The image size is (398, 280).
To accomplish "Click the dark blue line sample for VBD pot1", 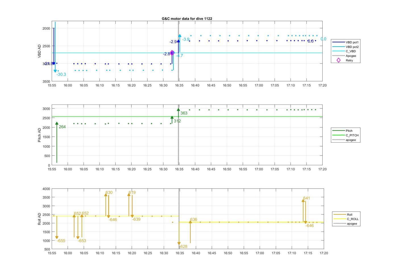I will click(338, 42).
